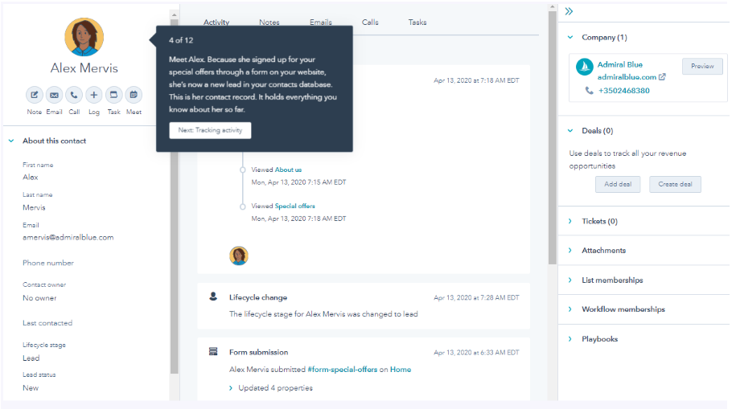Click the Admiral Blue company logo
This screenshot has height=409, width=736.
tap(585, 67)
